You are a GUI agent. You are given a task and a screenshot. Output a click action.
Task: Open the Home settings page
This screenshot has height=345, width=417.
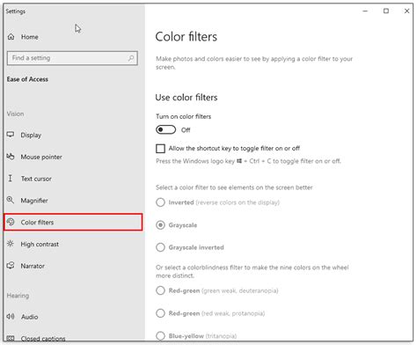[x=29, y=37]
